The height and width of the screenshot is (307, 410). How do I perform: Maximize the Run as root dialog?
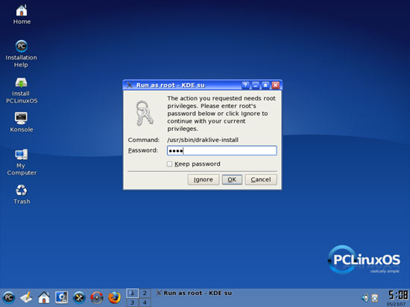coord(265,85)
